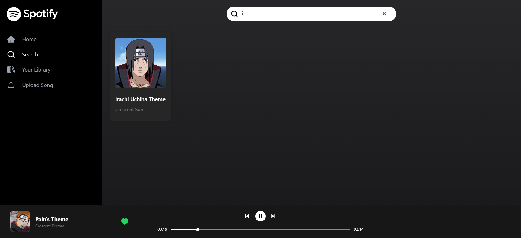The height and width of the screenshot is (238, 521).
Task: Pause the currently playing song
Action: [260, 216]
